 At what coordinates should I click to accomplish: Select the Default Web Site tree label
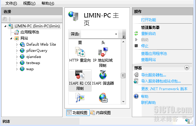[41, 44]
